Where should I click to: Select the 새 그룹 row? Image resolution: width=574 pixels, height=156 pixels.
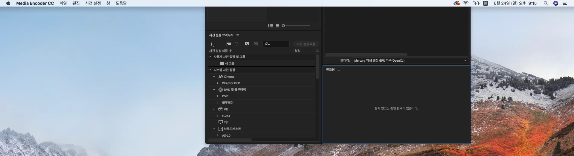(x=262, y=63)
